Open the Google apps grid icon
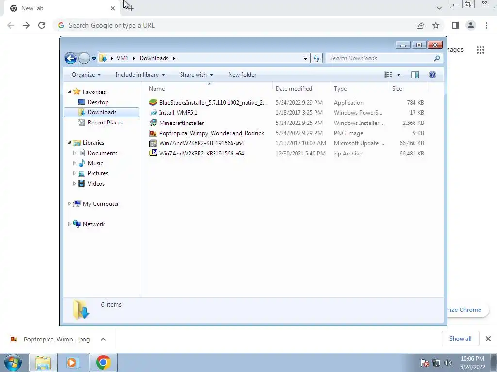 [x=480, y=50]
